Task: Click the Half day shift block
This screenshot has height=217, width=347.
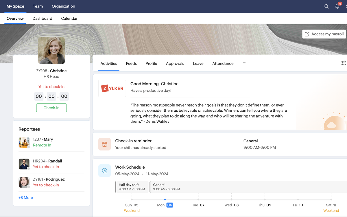Action: (132, 187)
